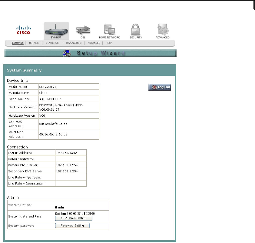
Task: Open Password Setting
Action: (x=72, y=226)
